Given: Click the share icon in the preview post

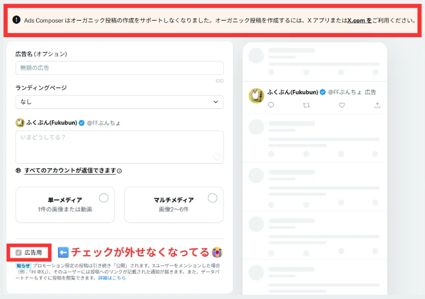Looking at the screenshot, I should click(x=377, y=105).
